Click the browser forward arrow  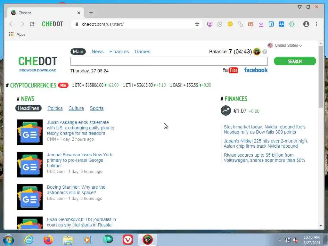tap(22, 24)
